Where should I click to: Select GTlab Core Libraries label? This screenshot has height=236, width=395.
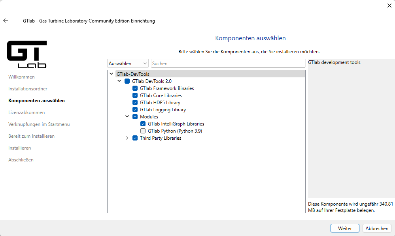coord(161,95)
